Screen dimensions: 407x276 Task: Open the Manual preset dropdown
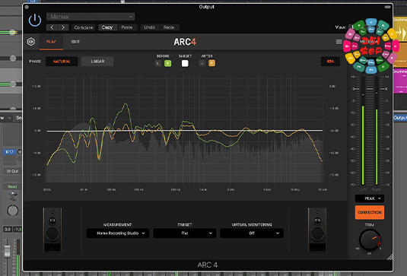tap(91, 17)
